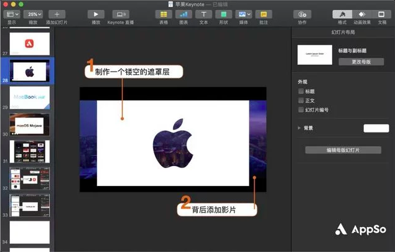Add a comment (批注)
The image size is (395, 252).
click(x=264, y=14)
